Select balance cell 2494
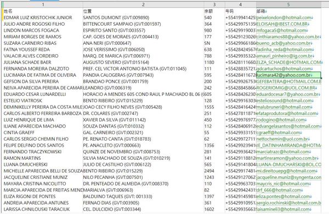 (x=209, y=171)
